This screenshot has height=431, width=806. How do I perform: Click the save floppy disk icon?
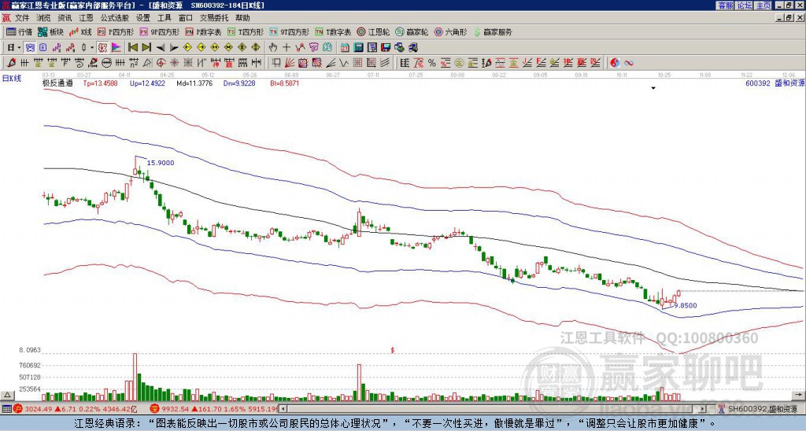click(386, 48)
